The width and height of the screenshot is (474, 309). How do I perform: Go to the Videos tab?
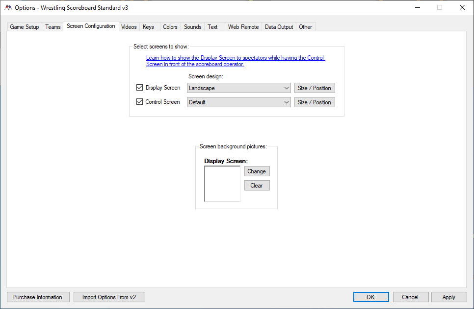[x=129, y=27]
